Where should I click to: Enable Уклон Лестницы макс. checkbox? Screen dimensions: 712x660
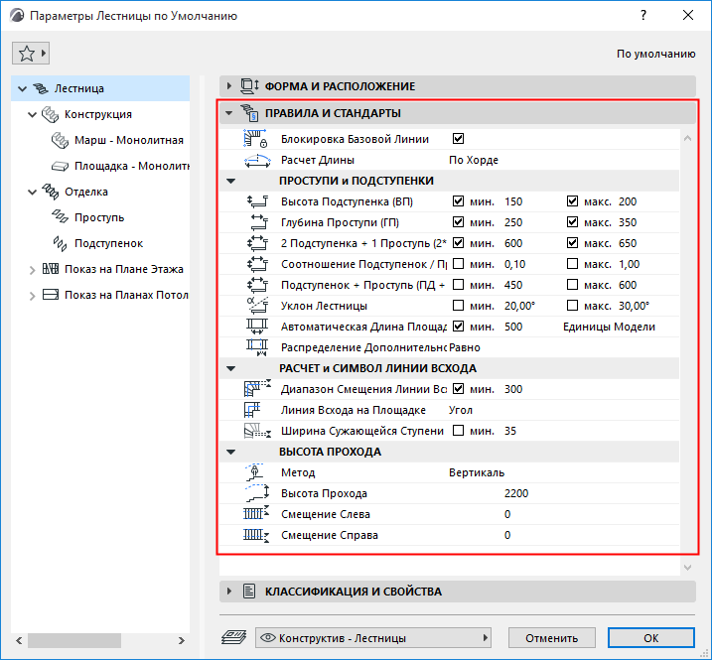[x=572, y=306]
